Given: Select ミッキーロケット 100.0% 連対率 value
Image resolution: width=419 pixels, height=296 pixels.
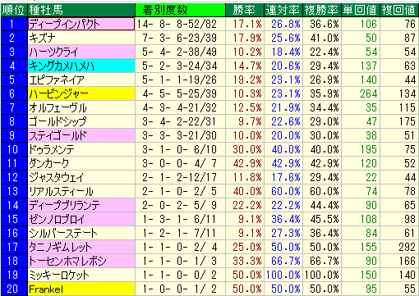Looking at the screenshot, I should coord(283,275).
